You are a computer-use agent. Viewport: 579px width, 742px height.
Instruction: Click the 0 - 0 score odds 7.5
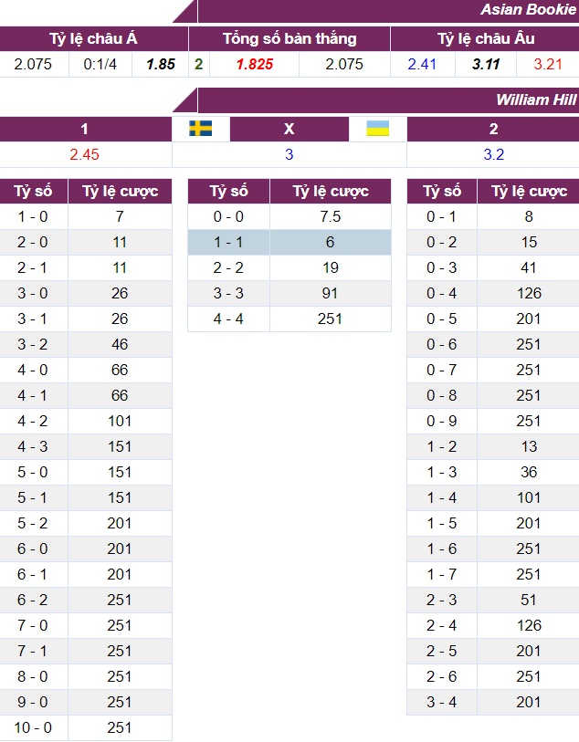(x=331, y=216)
